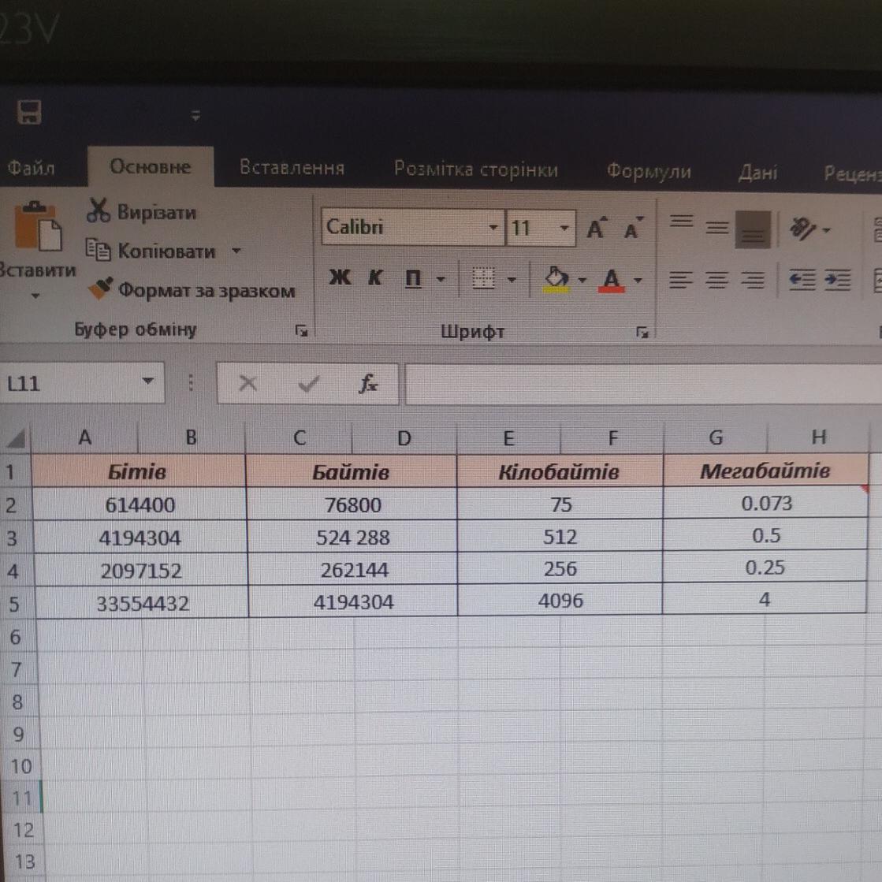Screen dimensions: 882x882
Task: Toggle bold formatting (Ж)
Action: pos(340,277)
